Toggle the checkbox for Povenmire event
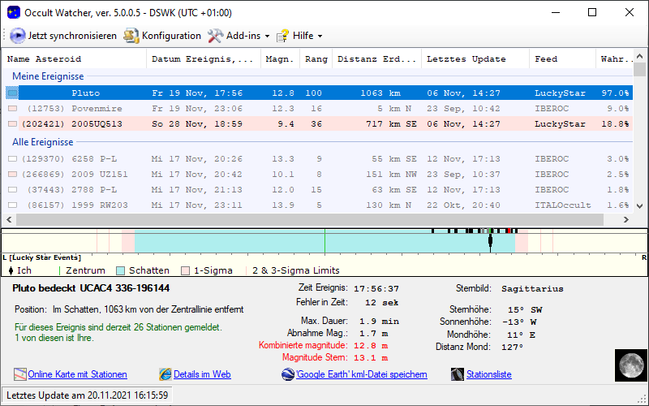649x406 pixels. (12, 109)
